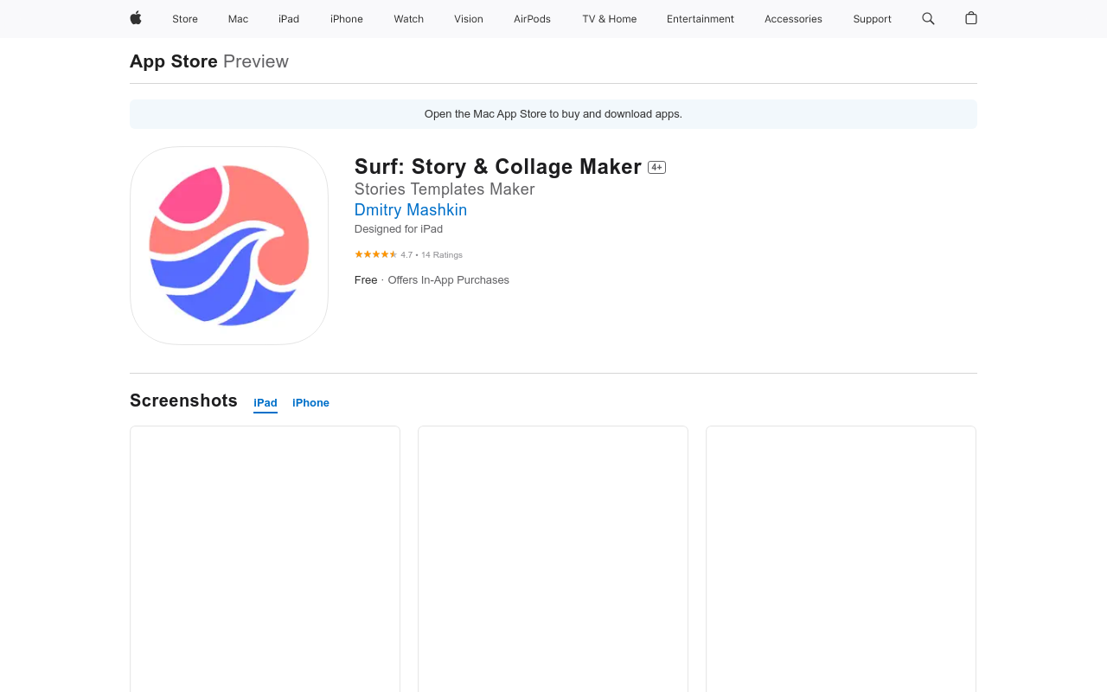Image resolution: width=1107 pixels, height=692 pixels.
Task: Open the shopping bag icon
Action: pos(971,18)
